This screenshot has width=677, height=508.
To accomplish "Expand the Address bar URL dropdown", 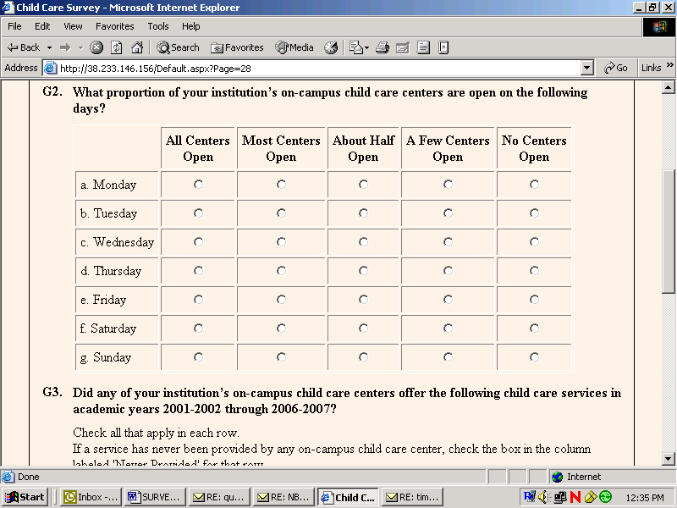I will [x=587, y=68].
